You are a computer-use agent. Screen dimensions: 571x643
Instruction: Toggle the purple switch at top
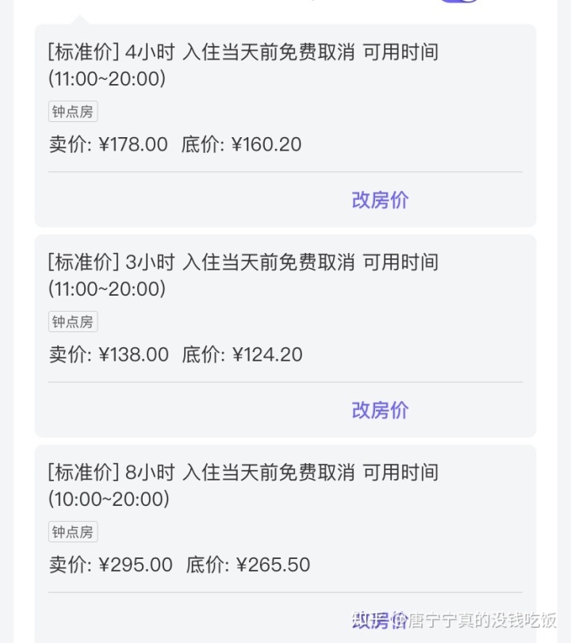click(x=458, y=2)
